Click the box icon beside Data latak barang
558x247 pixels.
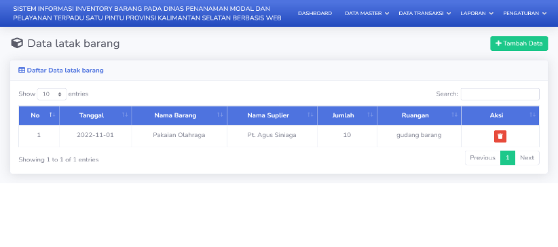tap(17, 43)
